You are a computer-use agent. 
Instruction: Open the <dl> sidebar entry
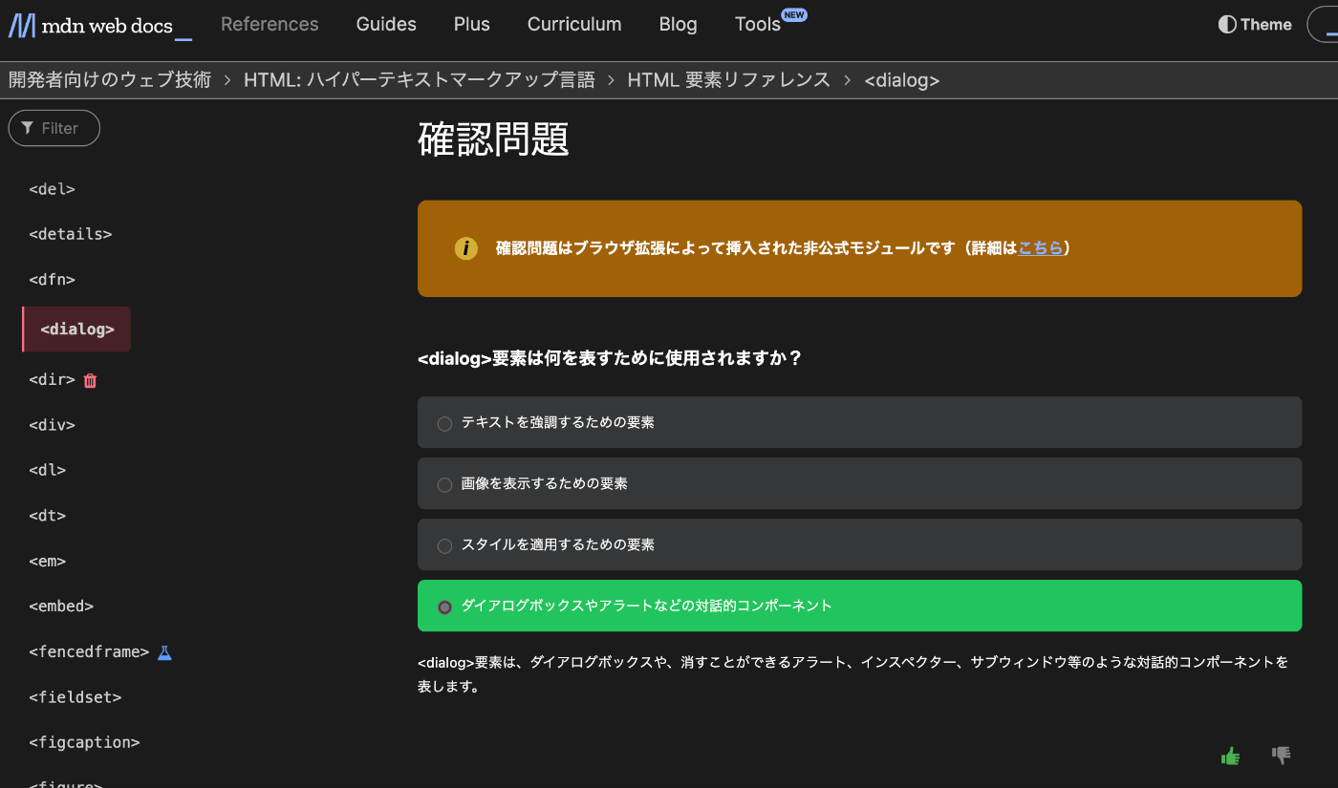tap(48, 470)
